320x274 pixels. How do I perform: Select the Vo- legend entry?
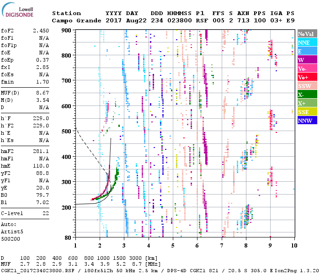pyautogui.click(x=305, y=68)
